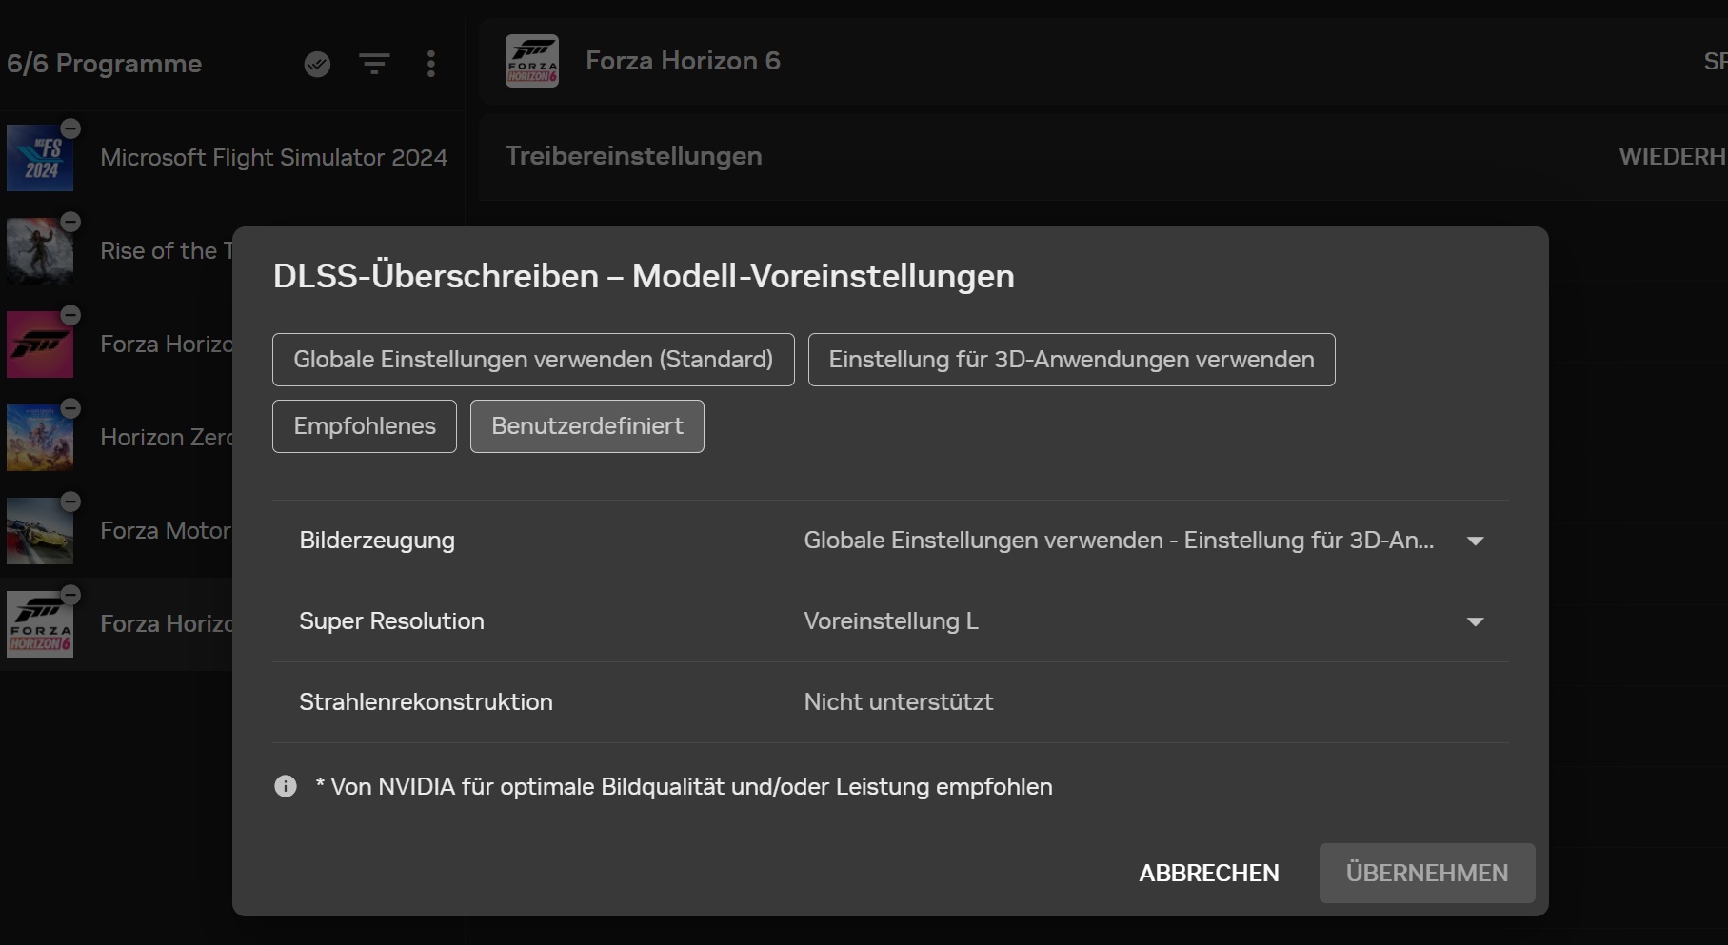The width and height of the screenshot is (1728, 945).
Task: Click the Forza Horizon 6 title in header
Action: (683, 61)
